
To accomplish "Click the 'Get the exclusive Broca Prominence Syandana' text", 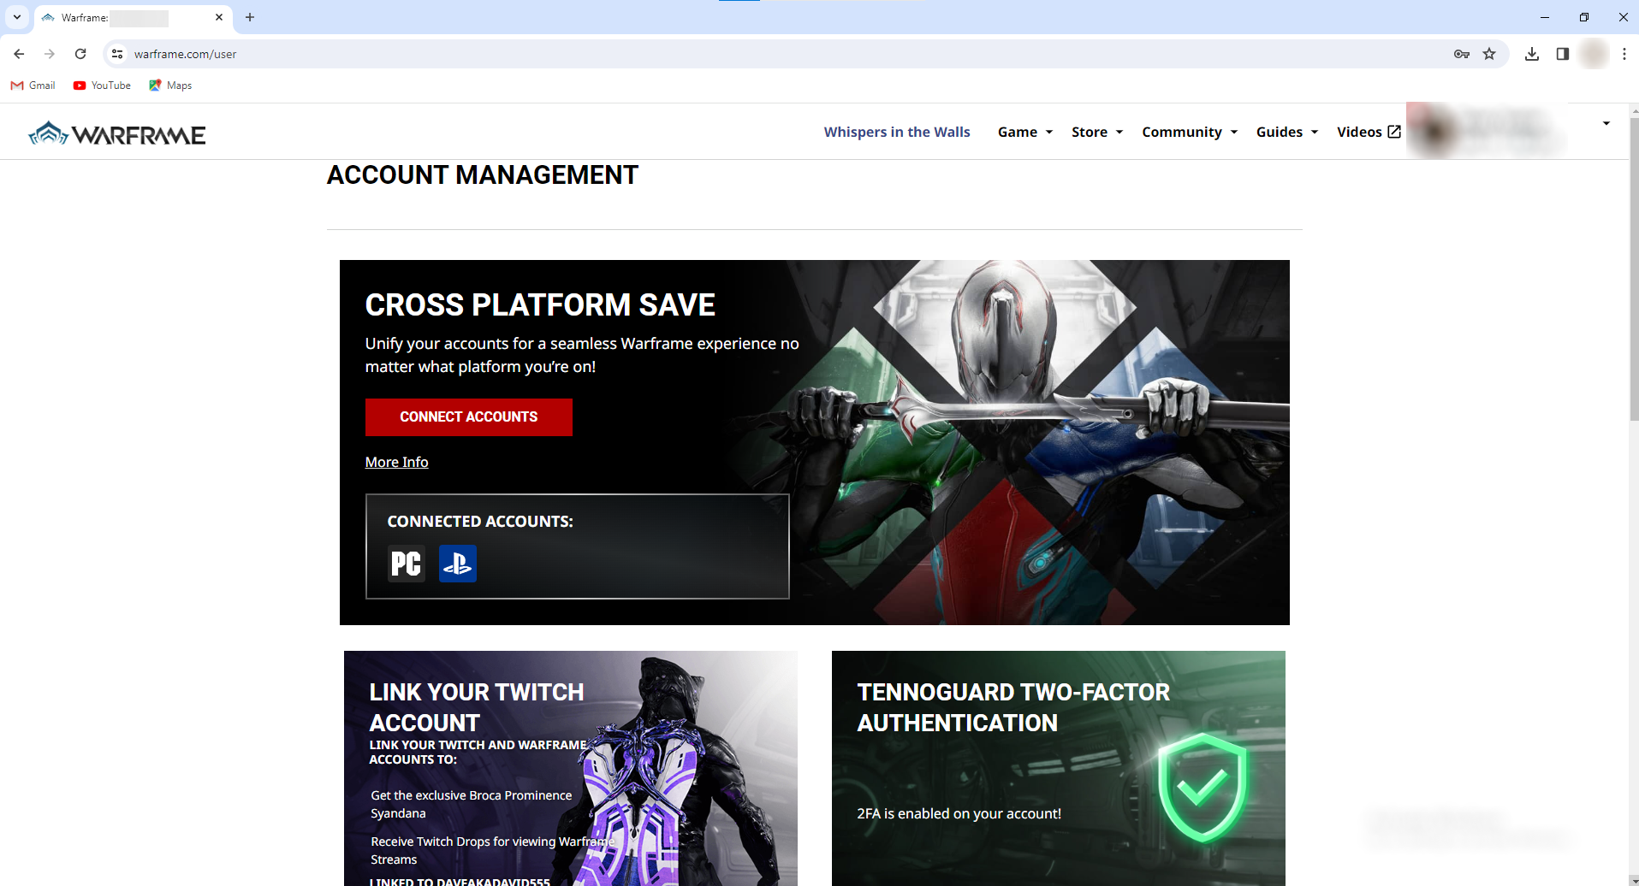I will pyautogui.click(x=472, y=804).
